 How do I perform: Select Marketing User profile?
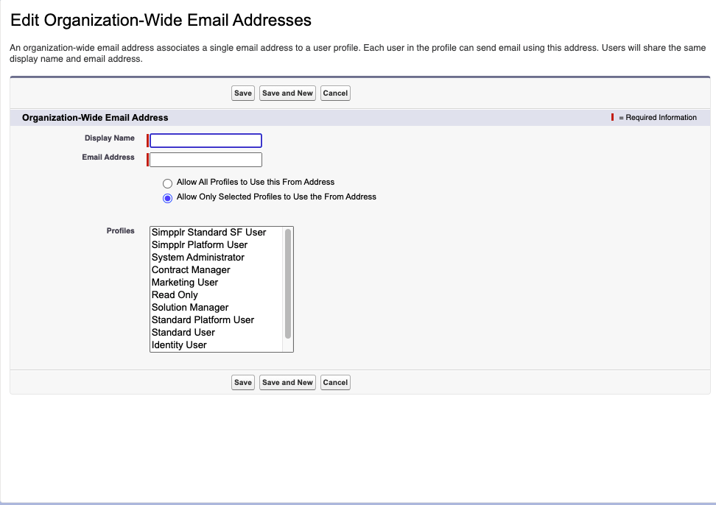pyautogui.click(x=217, y=283)
